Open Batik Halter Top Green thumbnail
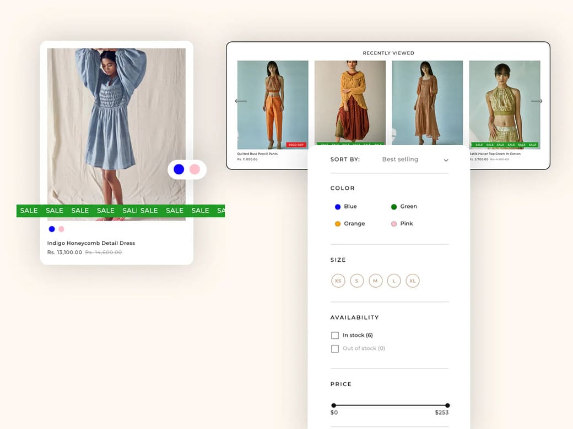The width and height of the screenshot is (573, 429). (505, 105)
